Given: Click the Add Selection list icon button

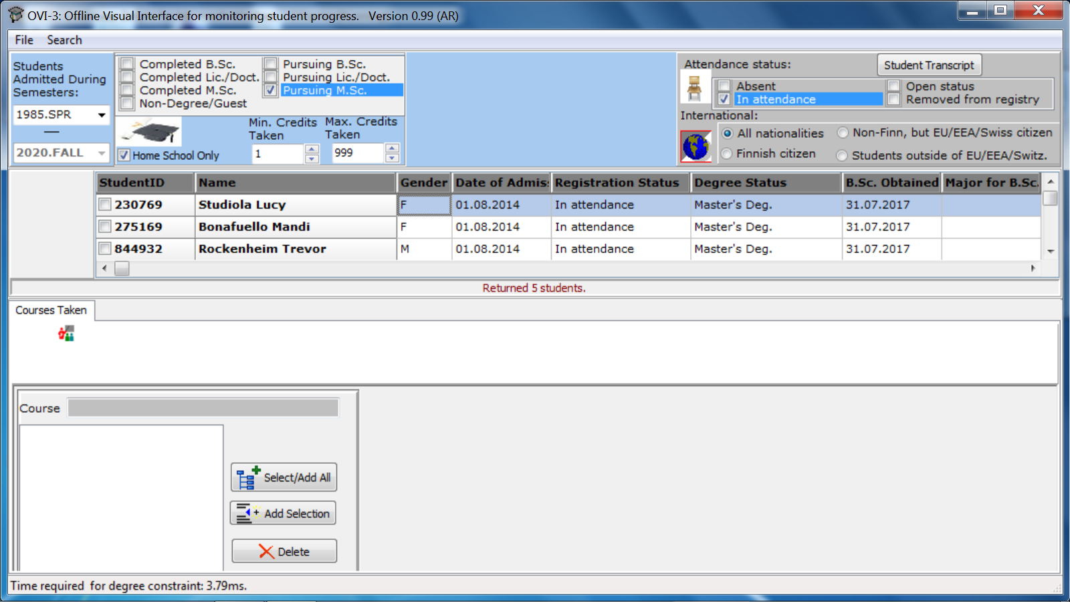Looking at the screenshot, I should (284, 514).
